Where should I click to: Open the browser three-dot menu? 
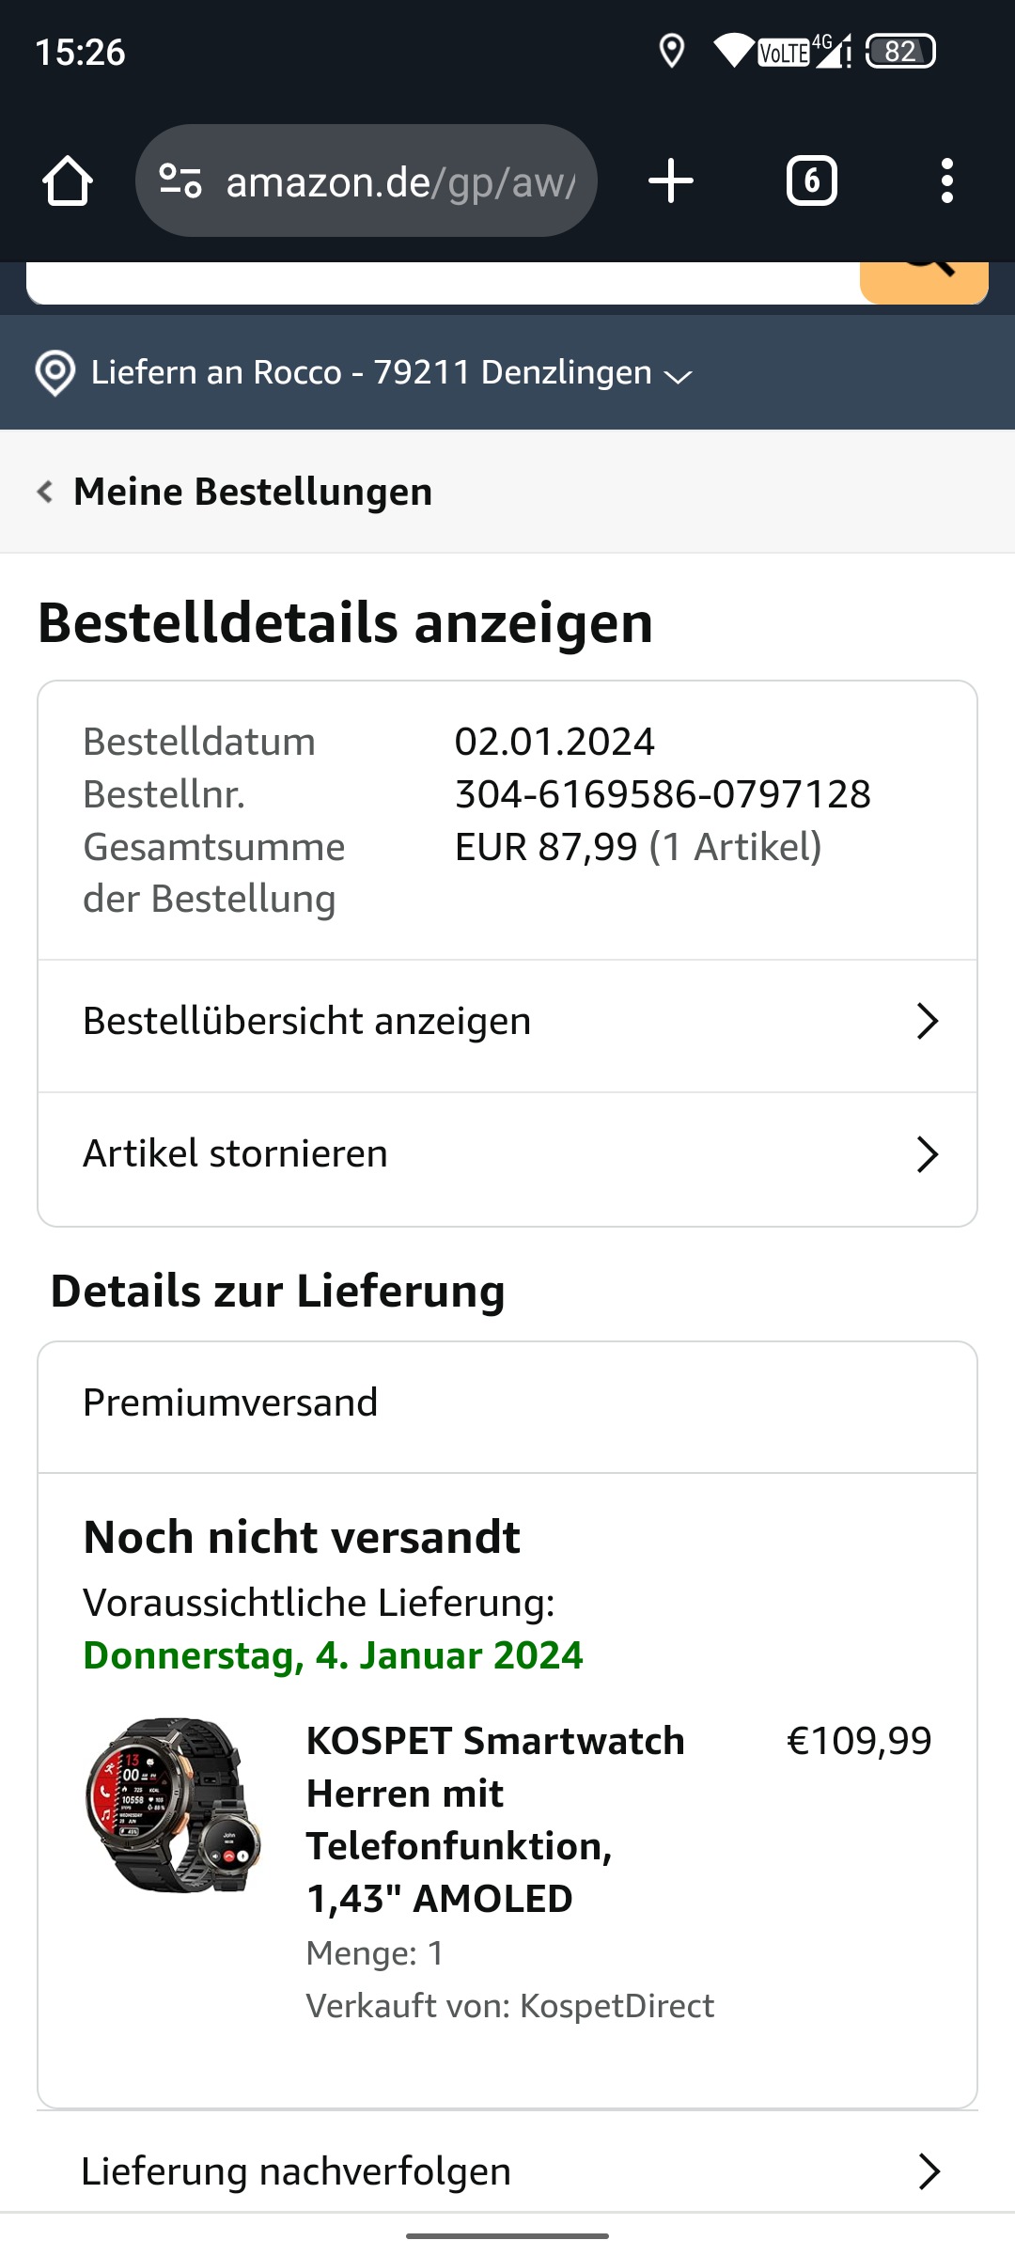point(946,180)
